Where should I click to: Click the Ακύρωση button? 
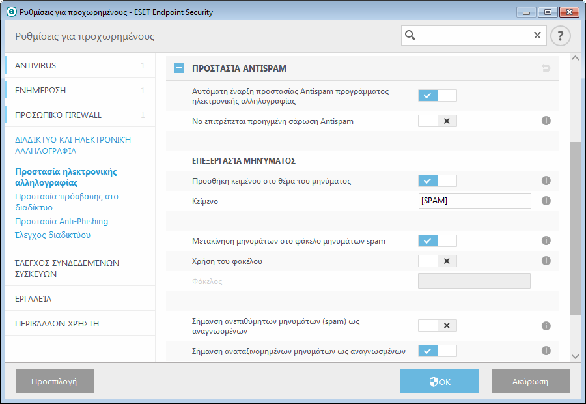click(530, 381)
